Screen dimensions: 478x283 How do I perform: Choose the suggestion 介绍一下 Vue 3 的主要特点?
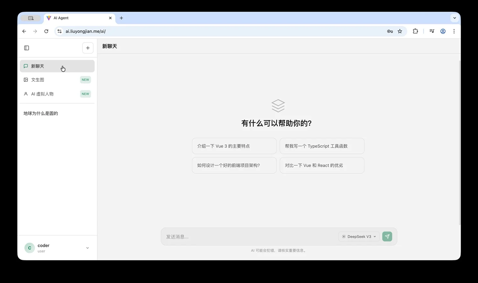(x=234, y=146)
